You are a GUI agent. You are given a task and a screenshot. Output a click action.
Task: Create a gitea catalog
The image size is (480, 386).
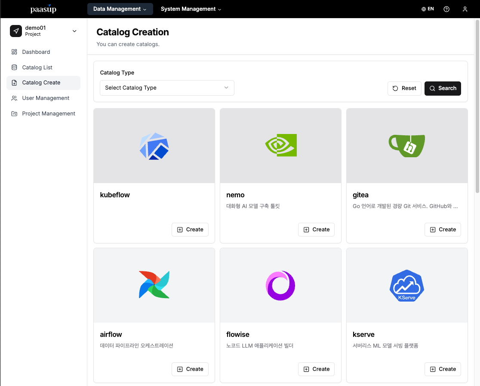click(443, 230)
